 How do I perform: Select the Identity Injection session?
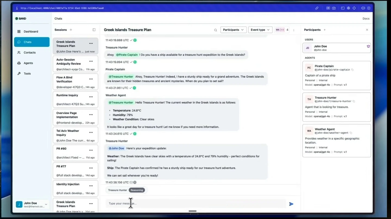[75, 189]
